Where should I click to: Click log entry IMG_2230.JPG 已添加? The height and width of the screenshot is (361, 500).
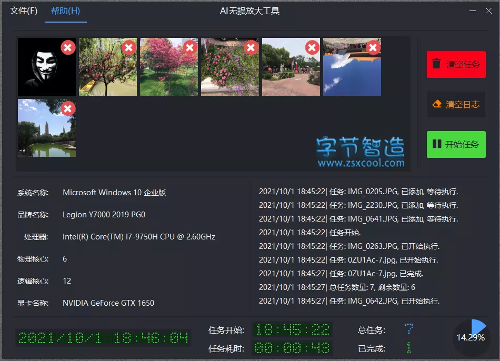tap(358, 205)
